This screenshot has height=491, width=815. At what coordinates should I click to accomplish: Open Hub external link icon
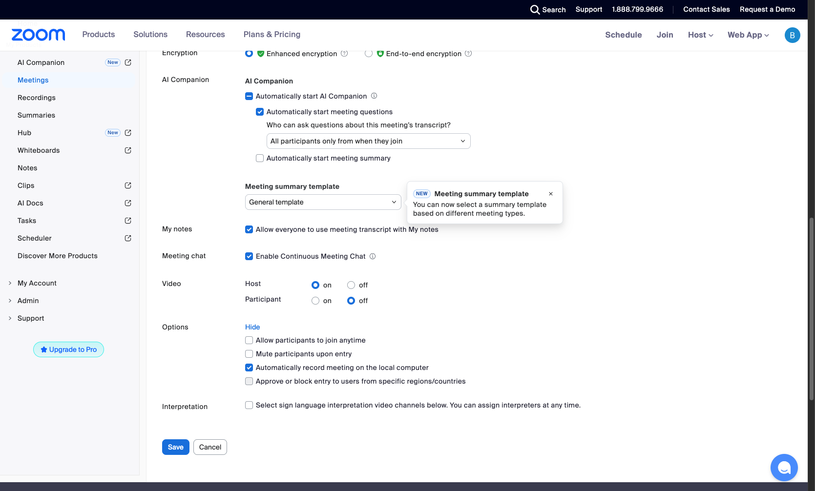[128, 133]
